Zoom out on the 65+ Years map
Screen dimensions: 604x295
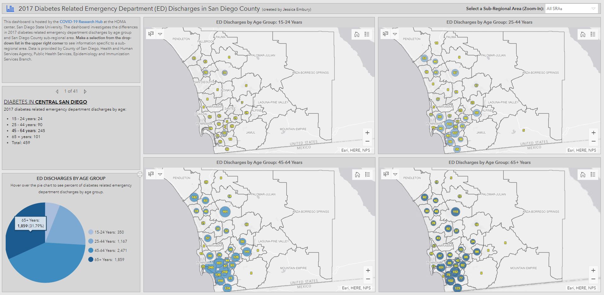point(593,279)
